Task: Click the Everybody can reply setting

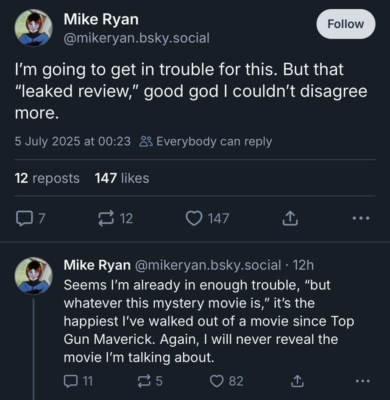Action: [x=206, y=141]
